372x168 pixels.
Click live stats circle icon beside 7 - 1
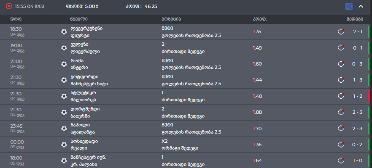coord(341,32)
